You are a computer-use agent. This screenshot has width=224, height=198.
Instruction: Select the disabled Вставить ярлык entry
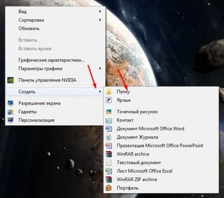click(55, 49)
